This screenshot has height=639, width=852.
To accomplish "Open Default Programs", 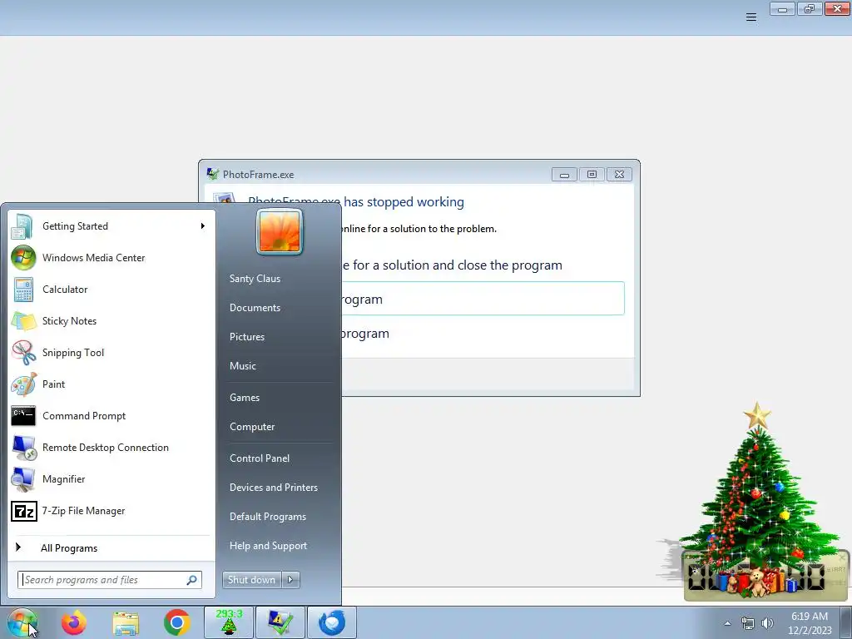I will (x=268, y=516).
